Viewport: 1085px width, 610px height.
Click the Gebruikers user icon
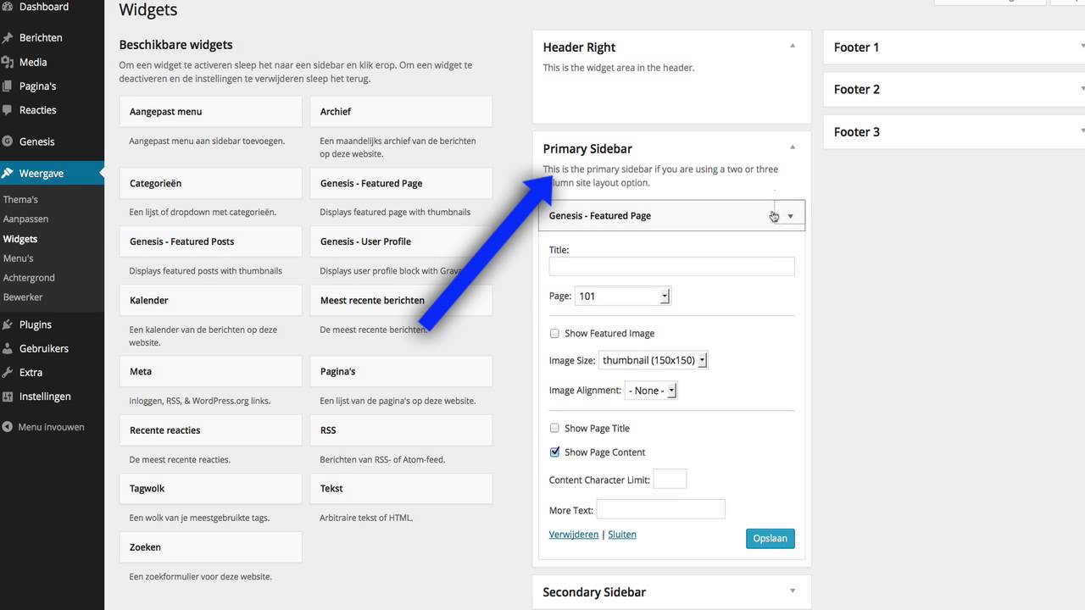click(8, 348)
